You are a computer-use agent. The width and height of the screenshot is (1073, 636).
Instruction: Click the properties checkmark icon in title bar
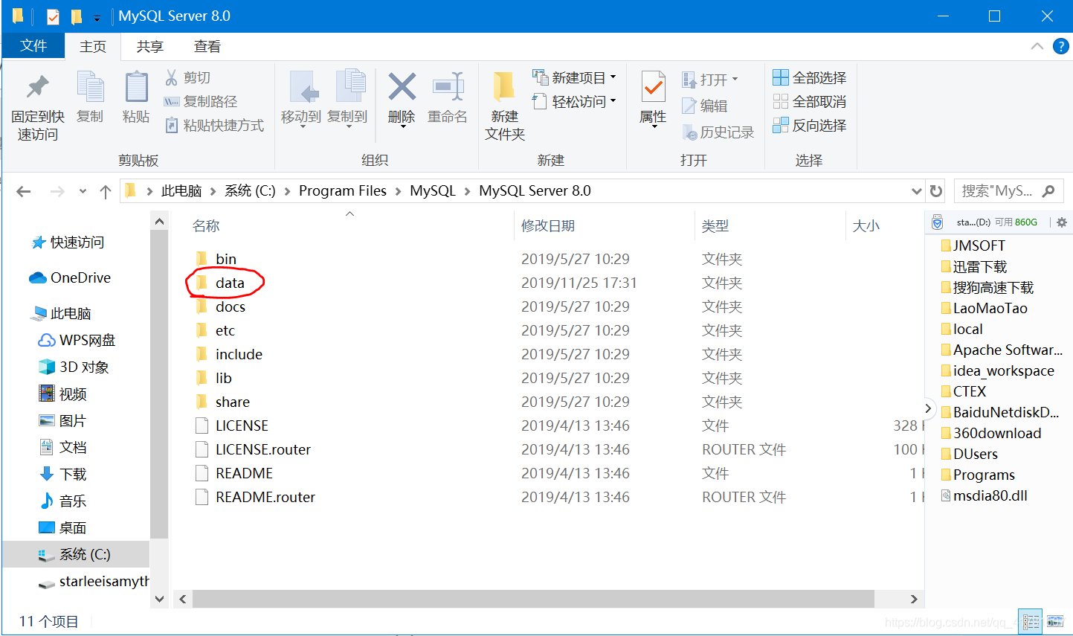(x=53, y=16)
